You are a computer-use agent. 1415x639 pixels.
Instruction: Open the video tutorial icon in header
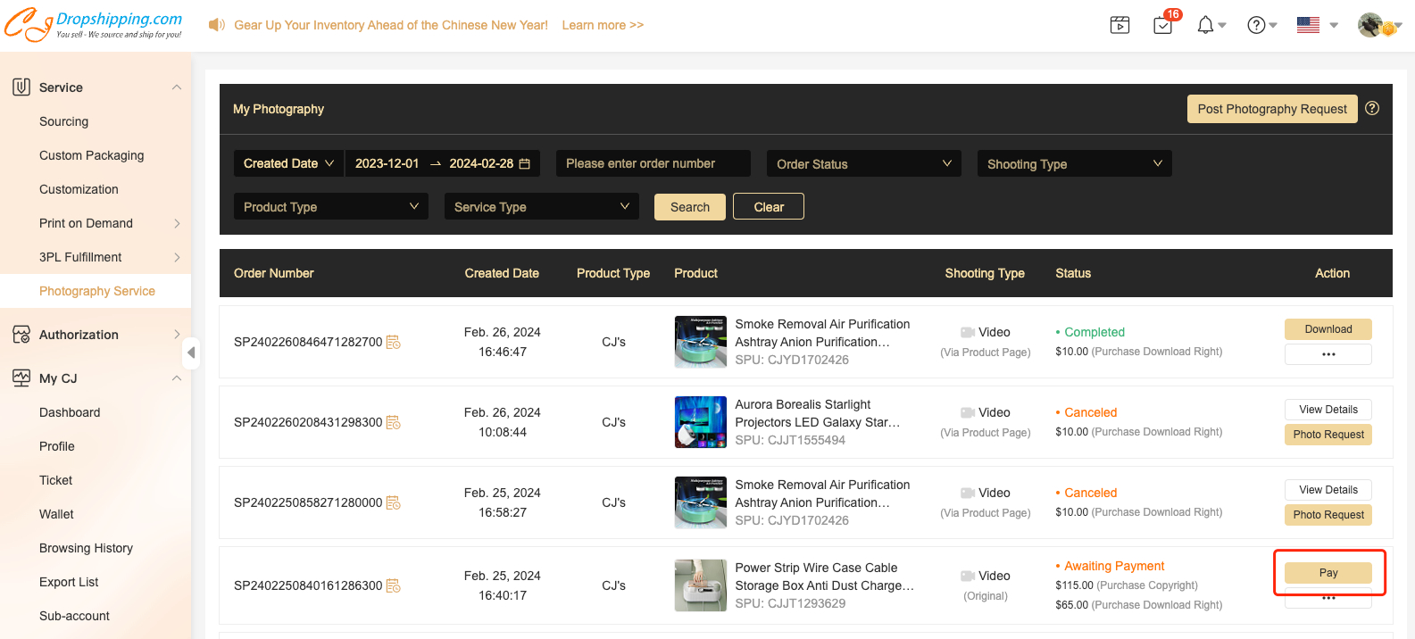click(1120, 25)
